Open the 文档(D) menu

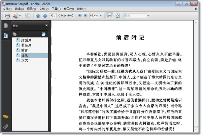44,9
